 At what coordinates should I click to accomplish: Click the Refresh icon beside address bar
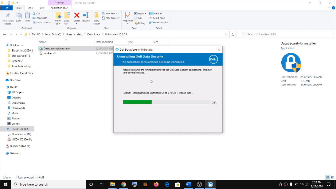pyautogui.click(x=233, y=34)
